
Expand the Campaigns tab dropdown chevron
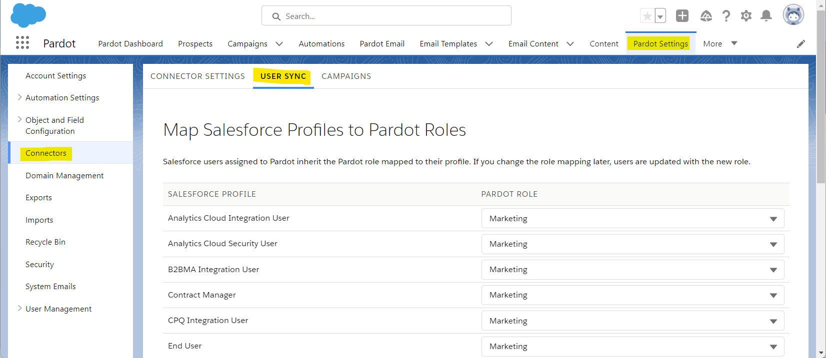[279, 44]
